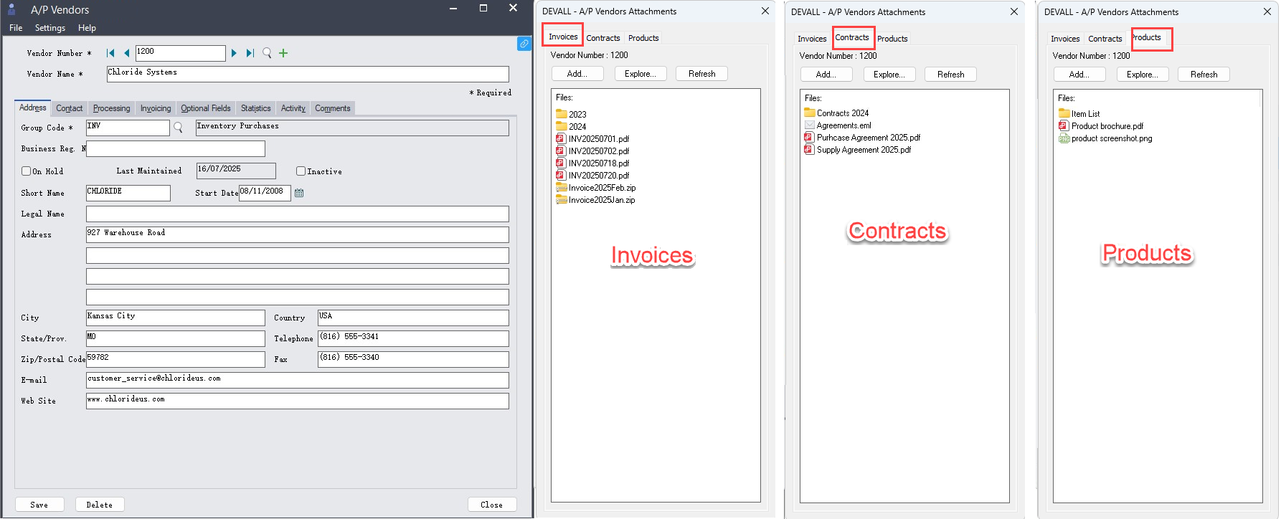The image size is (1281, 519).
Task: Tick the Inactive checkbox
Action: point(301,171)
